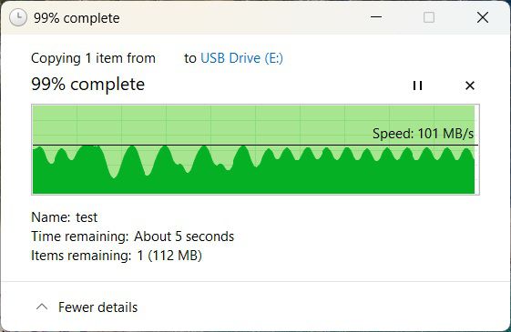The width and height of the screenshot is (511, 332).
Task: Minimize the copy progress window
Action: pos(376,17)
